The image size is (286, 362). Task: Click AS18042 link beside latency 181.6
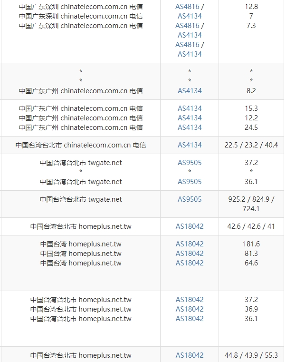coord(190,244)
